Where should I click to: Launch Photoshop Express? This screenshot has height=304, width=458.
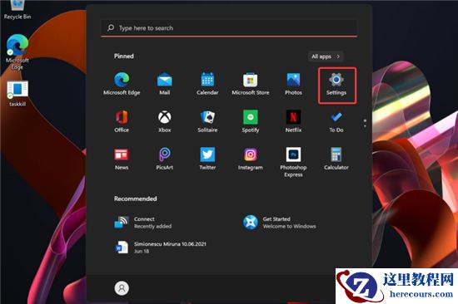click(x=293, y=162)
